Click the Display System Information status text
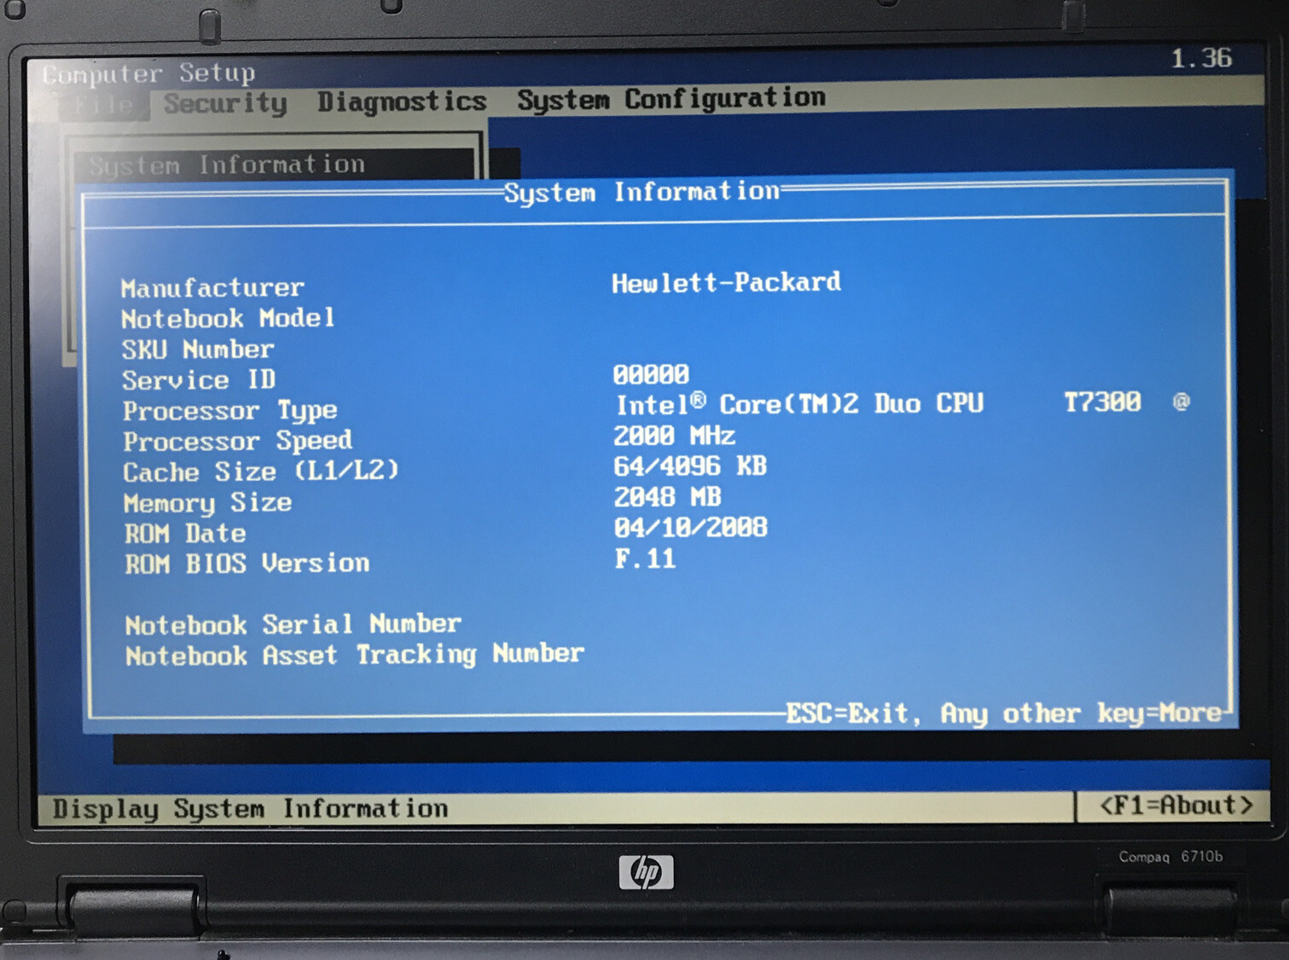This screenshot has height=960, width=1289. coord(251,808)
